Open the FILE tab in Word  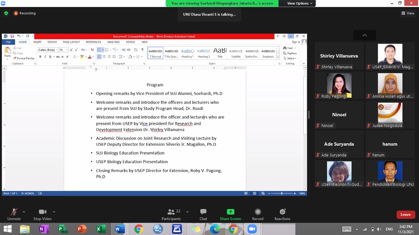(x=8, y=42)
